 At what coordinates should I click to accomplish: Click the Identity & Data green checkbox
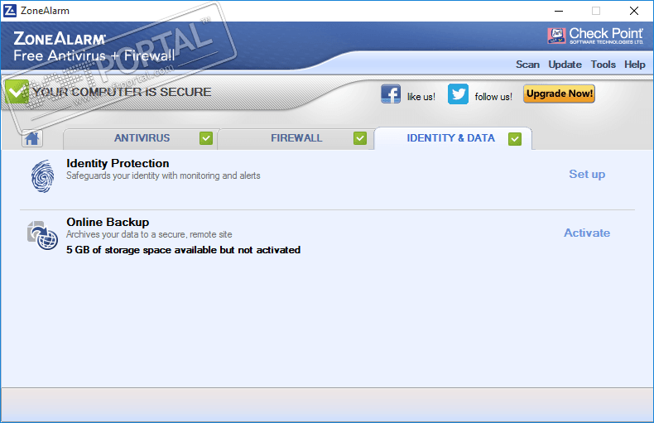515,139
